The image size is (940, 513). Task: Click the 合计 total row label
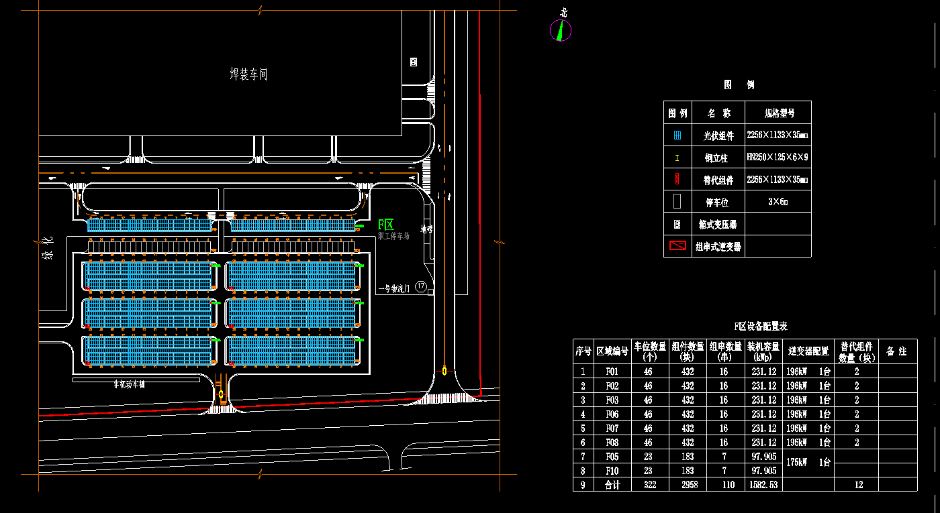[x=612, y=485]
